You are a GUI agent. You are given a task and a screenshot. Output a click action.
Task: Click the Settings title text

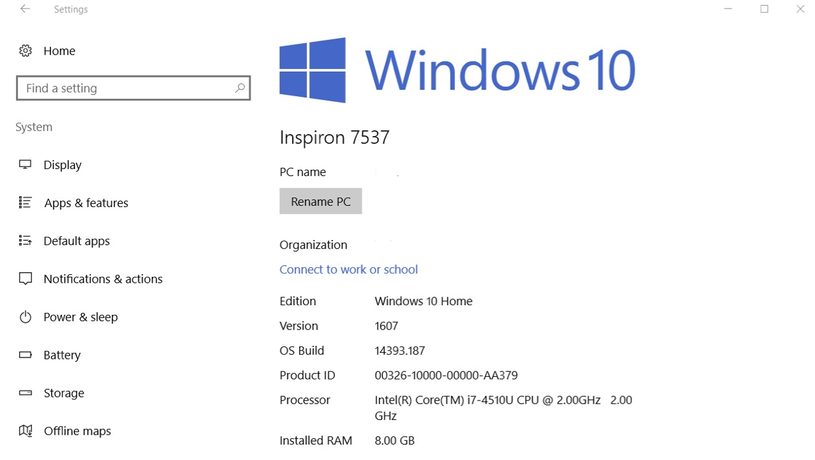pyautogui.click(x=70, y=9)
